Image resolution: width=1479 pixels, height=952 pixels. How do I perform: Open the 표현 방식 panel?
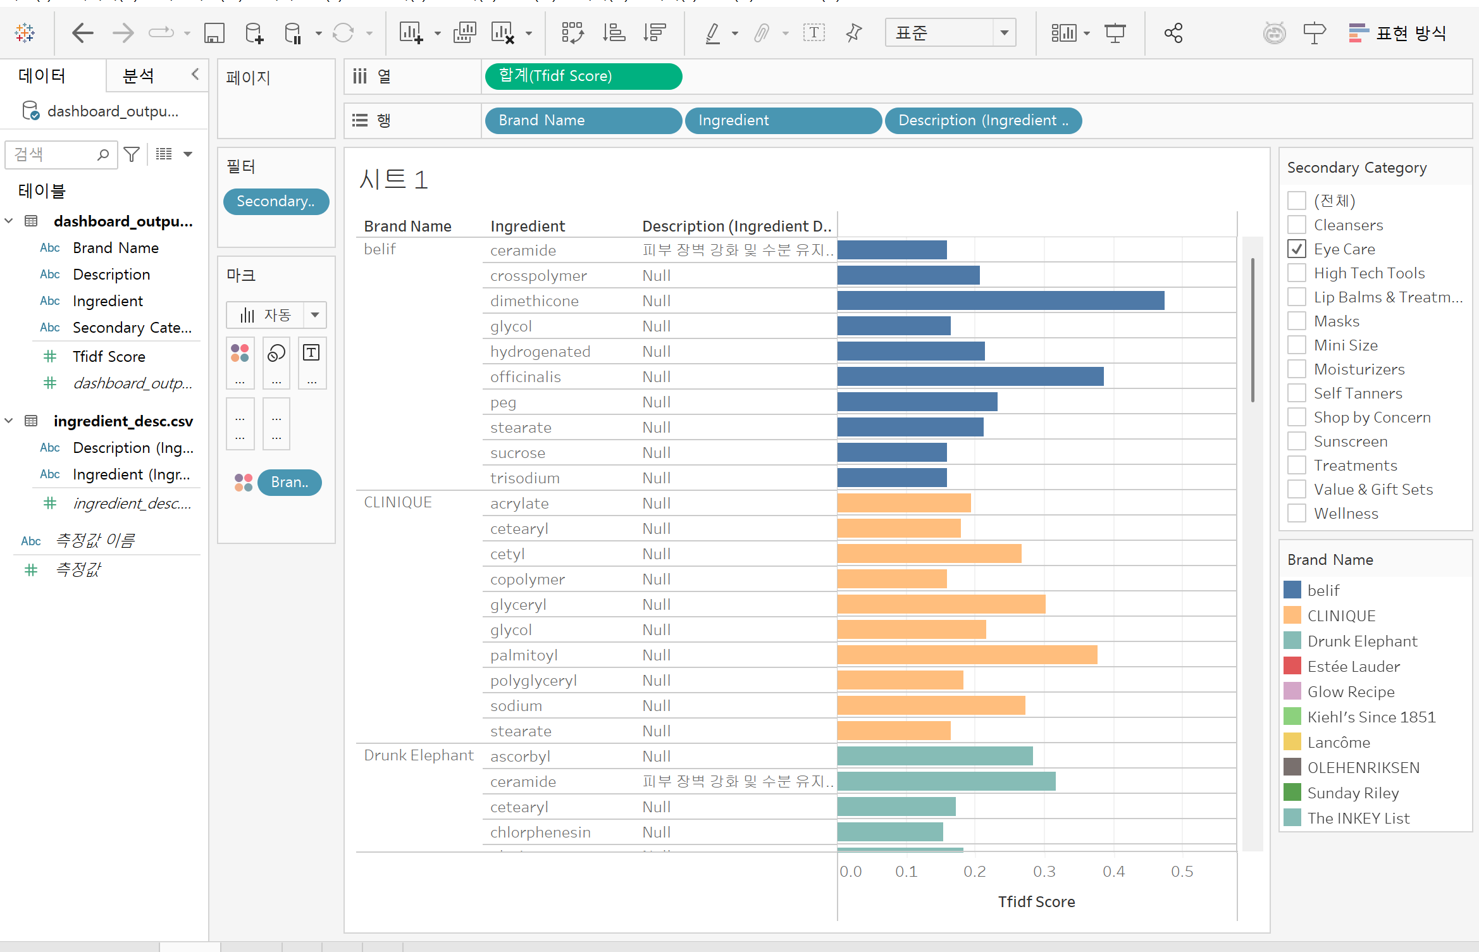[x=1397, y=33]
